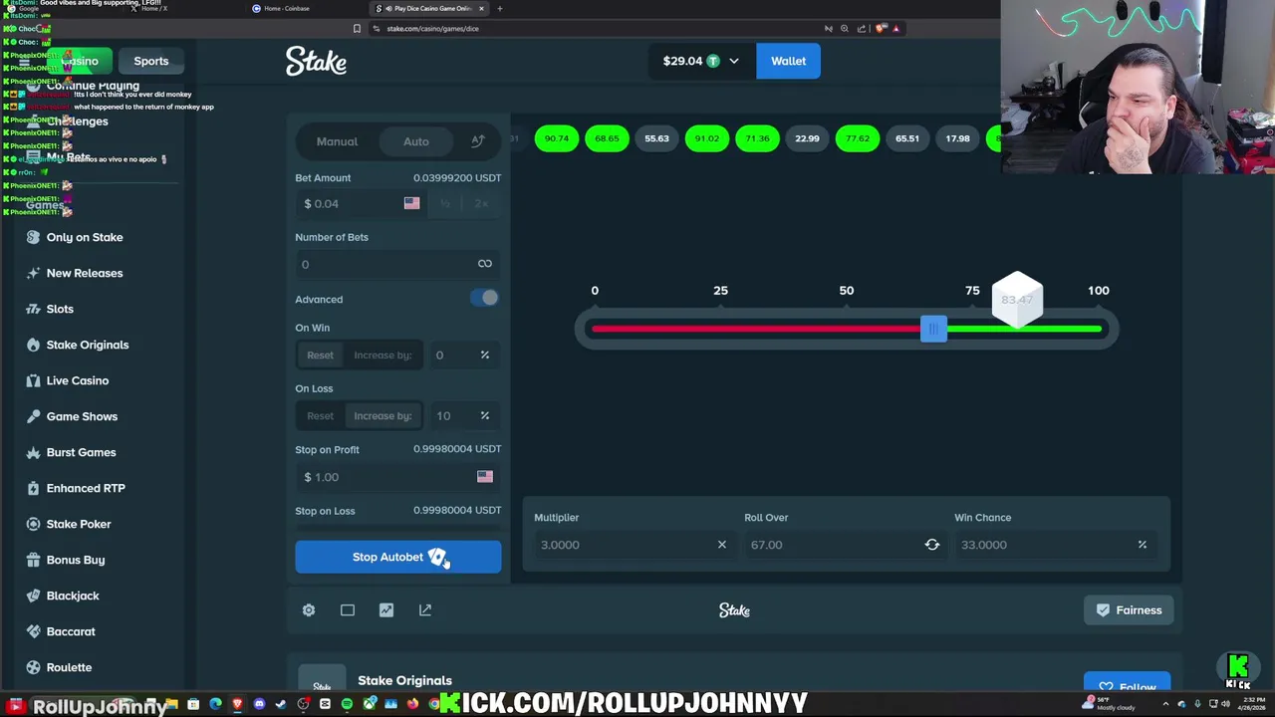Click the Bonus Buy sidebar icon

33,560
